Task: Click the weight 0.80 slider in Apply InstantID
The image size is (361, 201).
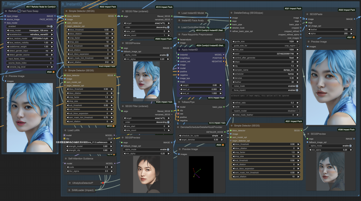Action: point(201,85)
